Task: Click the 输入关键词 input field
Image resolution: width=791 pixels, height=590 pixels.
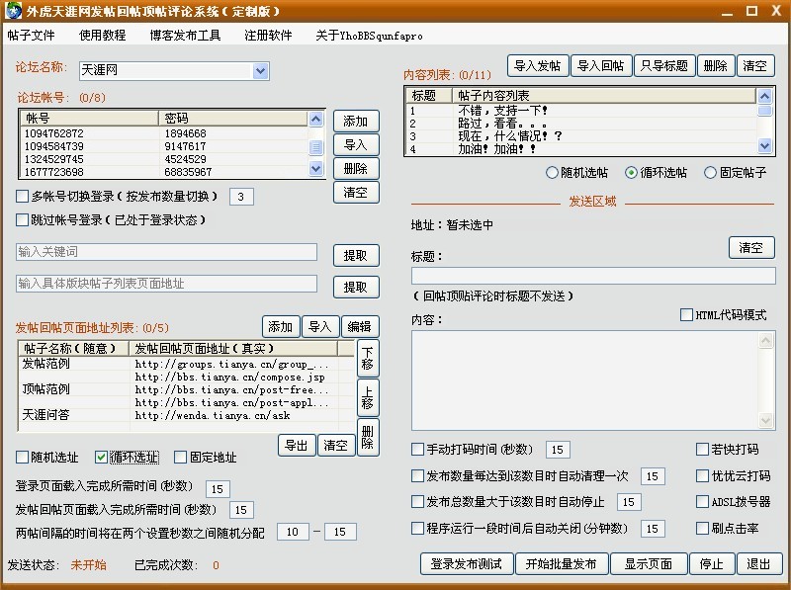Action: [x=166, y=252]
